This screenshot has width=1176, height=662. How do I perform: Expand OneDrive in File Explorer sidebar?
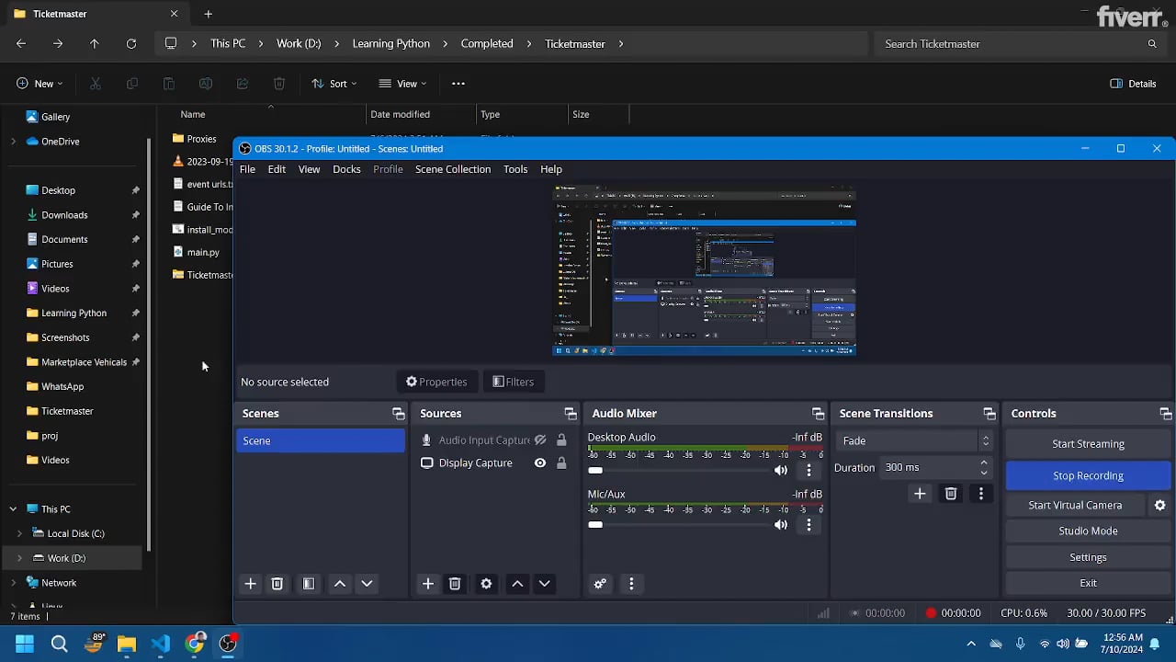(x=13, y=142)
